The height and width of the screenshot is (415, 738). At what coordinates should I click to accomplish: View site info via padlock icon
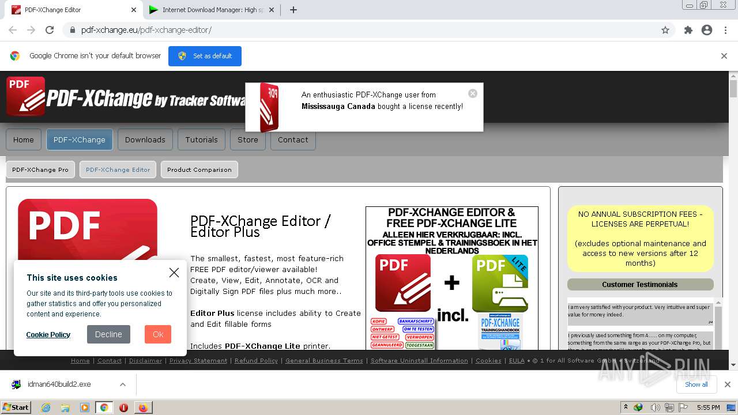73,30
